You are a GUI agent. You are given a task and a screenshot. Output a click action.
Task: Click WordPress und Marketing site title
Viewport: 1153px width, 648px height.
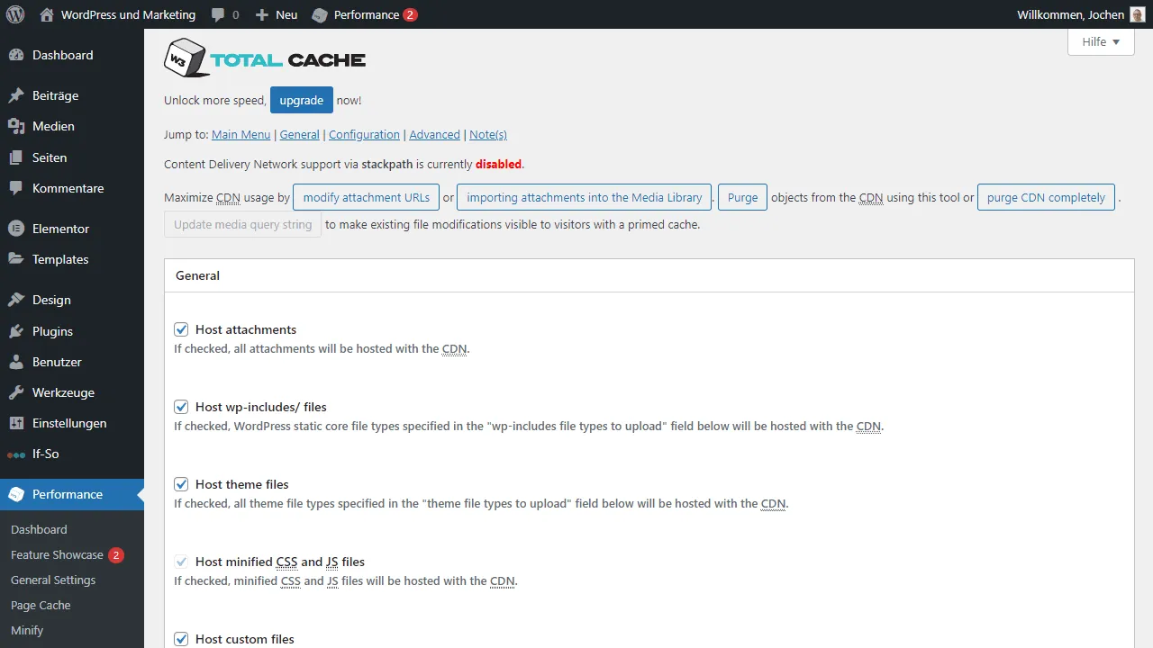(x=128, y=14)
